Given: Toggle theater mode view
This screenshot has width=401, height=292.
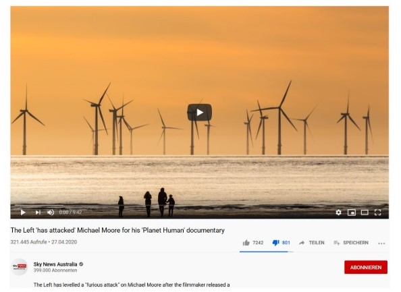Looking at the screenshot, I should coord(365,212).
